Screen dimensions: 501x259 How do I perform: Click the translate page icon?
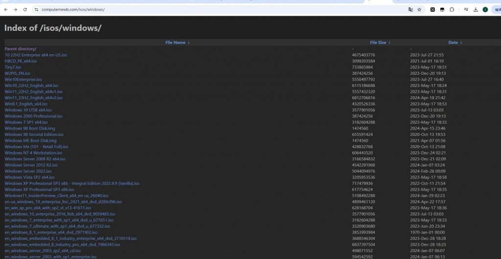click(x=410, y=10)
